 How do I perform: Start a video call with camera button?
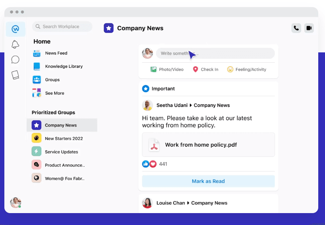point(309,28)
